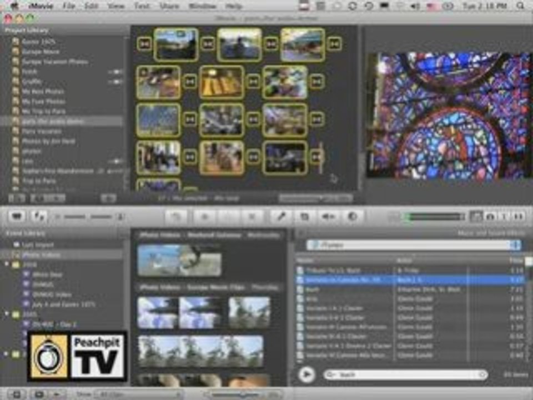
Task: Open the iMovie application menu
Action: coord(40,6)
